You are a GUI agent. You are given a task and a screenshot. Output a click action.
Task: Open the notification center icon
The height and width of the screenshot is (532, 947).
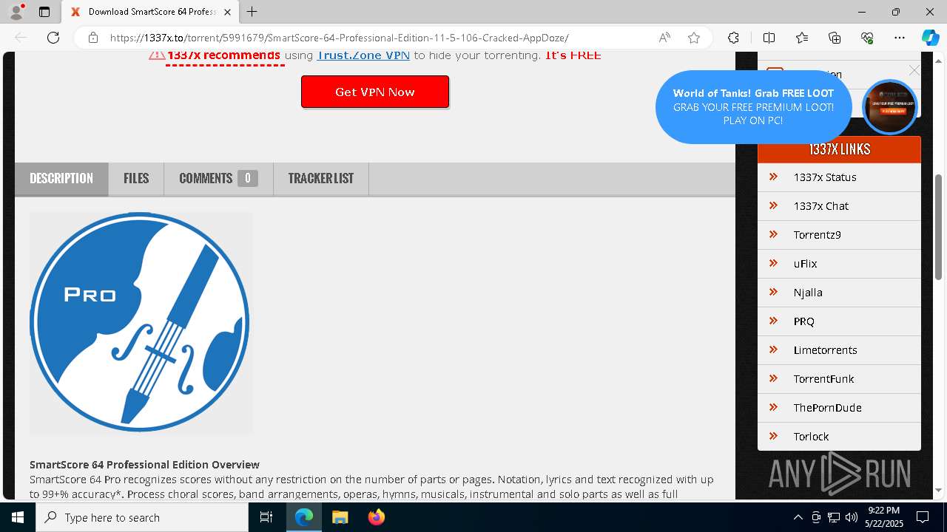[x=923, y=517]
